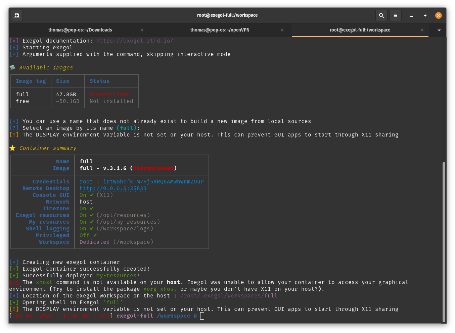Click the 'Timezone' row label
The image size is (455, 333).
coord(56,209)
